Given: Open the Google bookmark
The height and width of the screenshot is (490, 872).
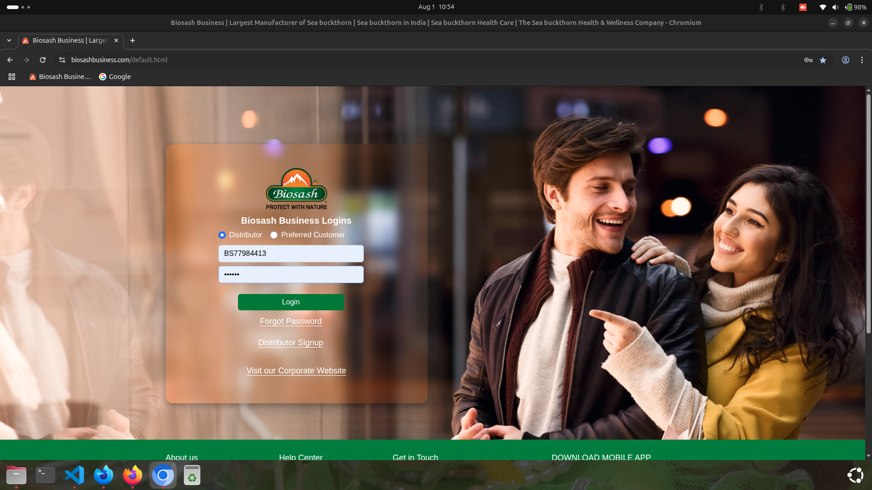Looking at the screenshot, I should coord(115,77).
